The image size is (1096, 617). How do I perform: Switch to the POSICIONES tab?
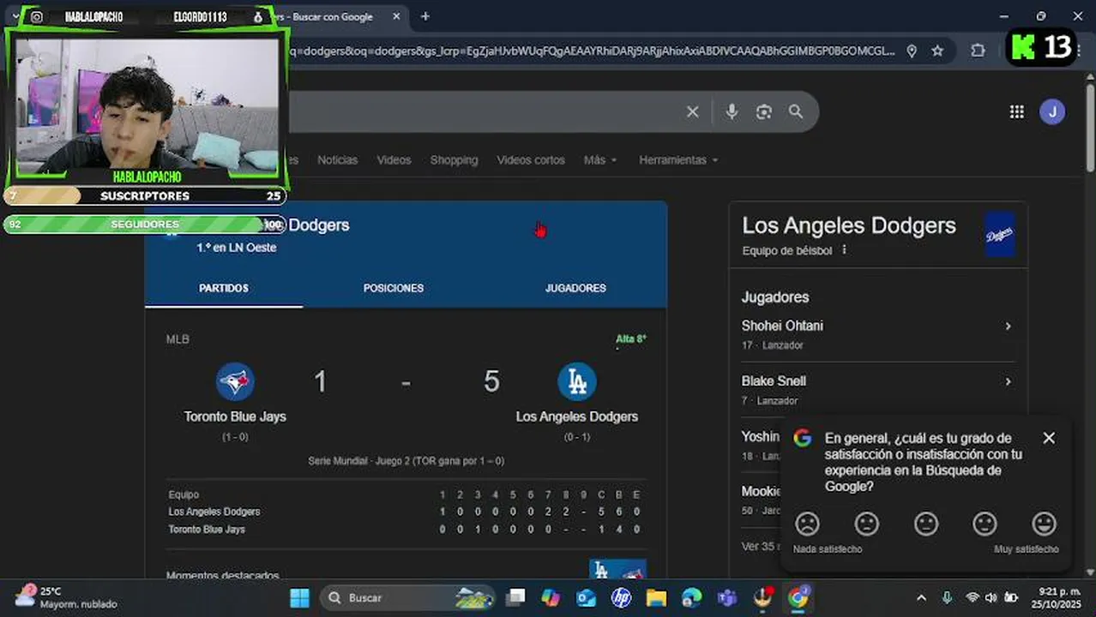pyautogui.click(x=394, y=288)
